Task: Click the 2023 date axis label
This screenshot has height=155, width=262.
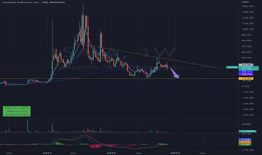Action: coord(175,153)
